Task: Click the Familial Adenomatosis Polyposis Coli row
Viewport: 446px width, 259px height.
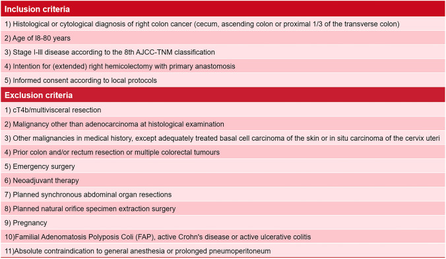Action: pyautogui.click(x=223, y=237)
